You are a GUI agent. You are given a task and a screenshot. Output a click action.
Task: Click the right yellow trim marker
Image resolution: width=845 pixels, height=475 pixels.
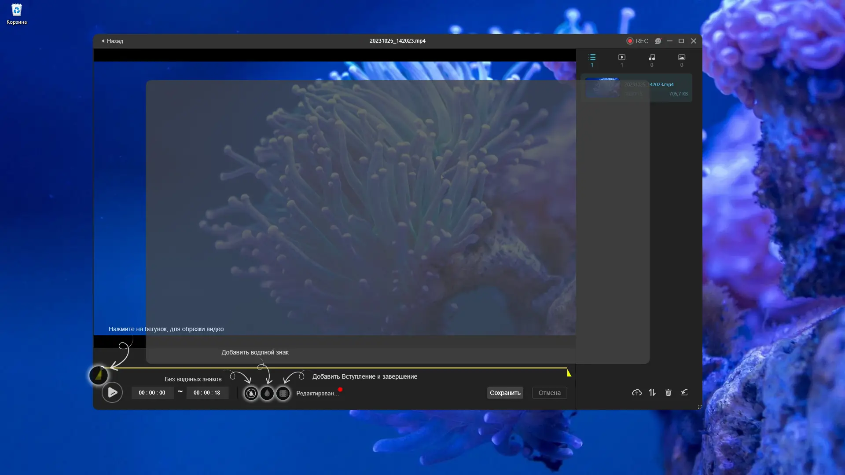coord(569,373)
